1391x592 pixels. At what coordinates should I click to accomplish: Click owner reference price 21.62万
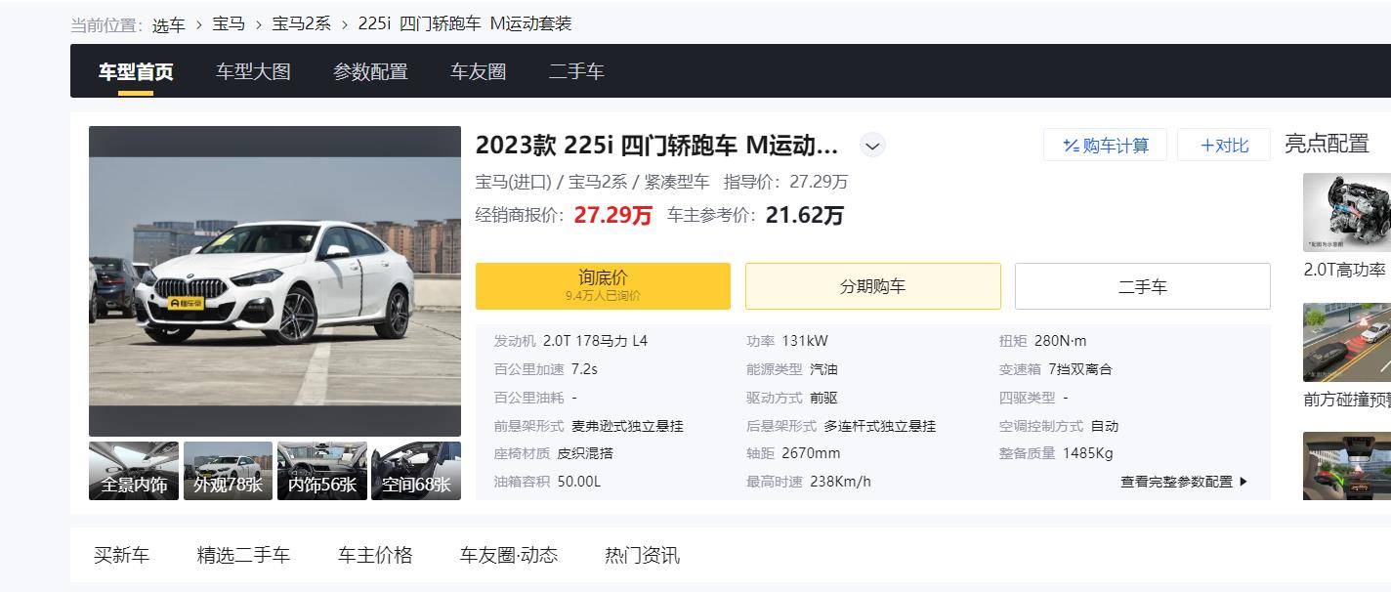click(x=804, y=215)
